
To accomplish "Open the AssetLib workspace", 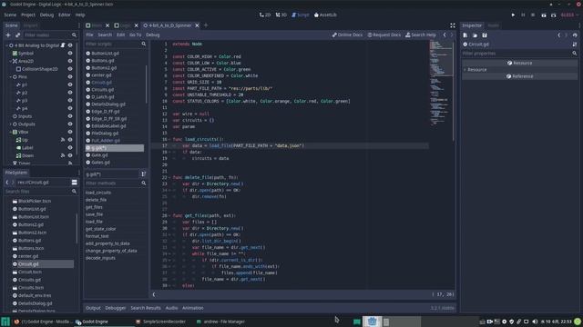I will click(325, 15).
